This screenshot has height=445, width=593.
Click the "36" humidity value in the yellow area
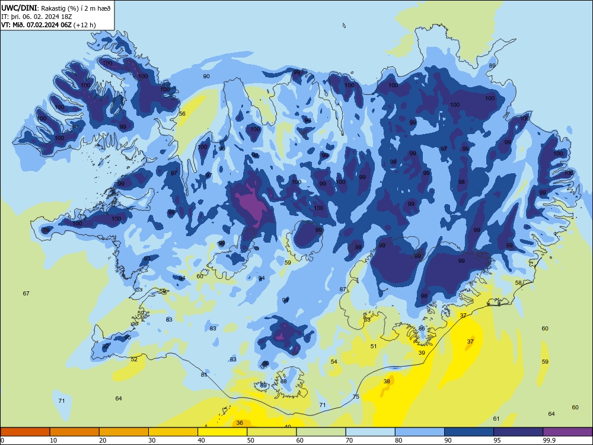coord(240,422)
